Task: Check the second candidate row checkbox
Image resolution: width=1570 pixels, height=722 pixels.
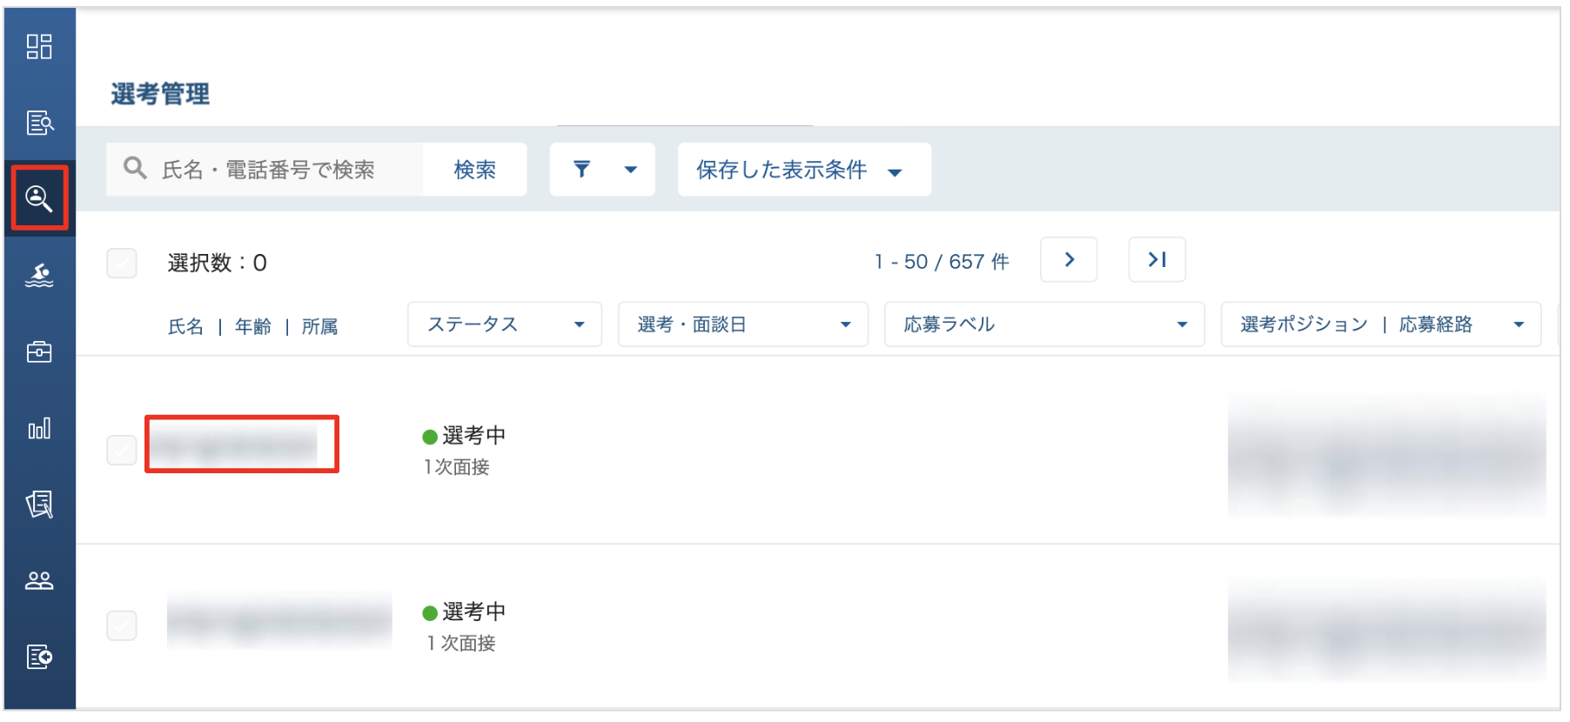Action: pyautogui.click(x=122, y=625)
